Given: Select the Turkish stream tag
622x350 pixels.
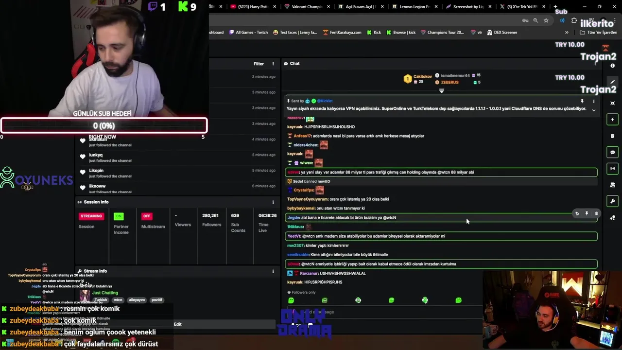Looking at the screenshot, I should click(x=101, y=300).
